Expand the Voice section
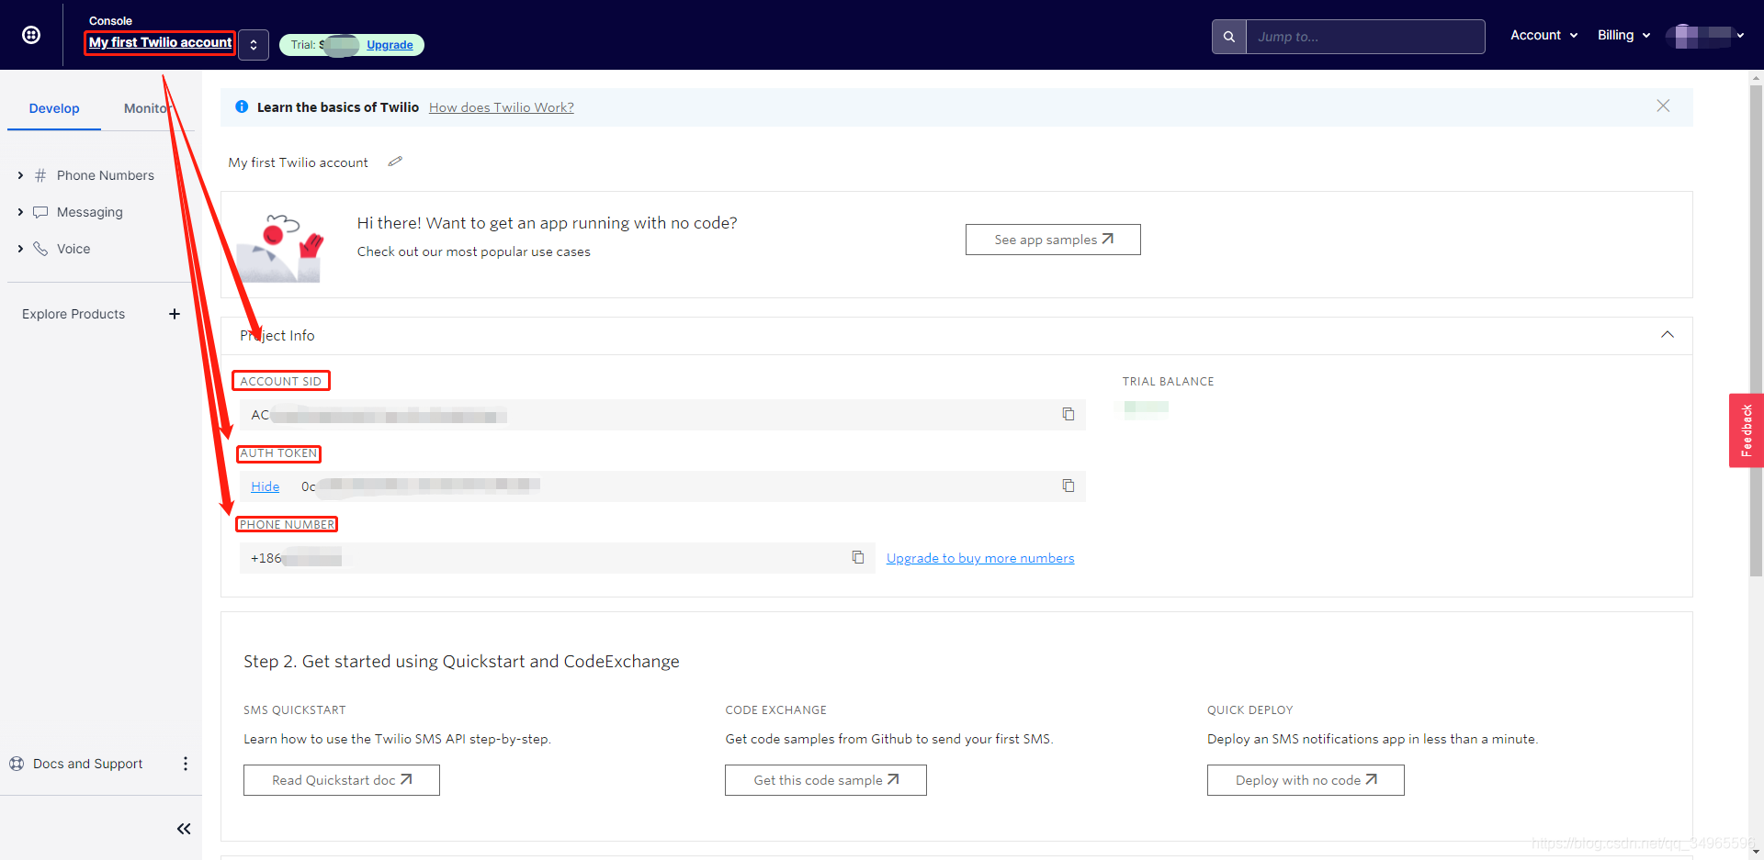This screenshot has height=860, width=1764. [20, 249]
